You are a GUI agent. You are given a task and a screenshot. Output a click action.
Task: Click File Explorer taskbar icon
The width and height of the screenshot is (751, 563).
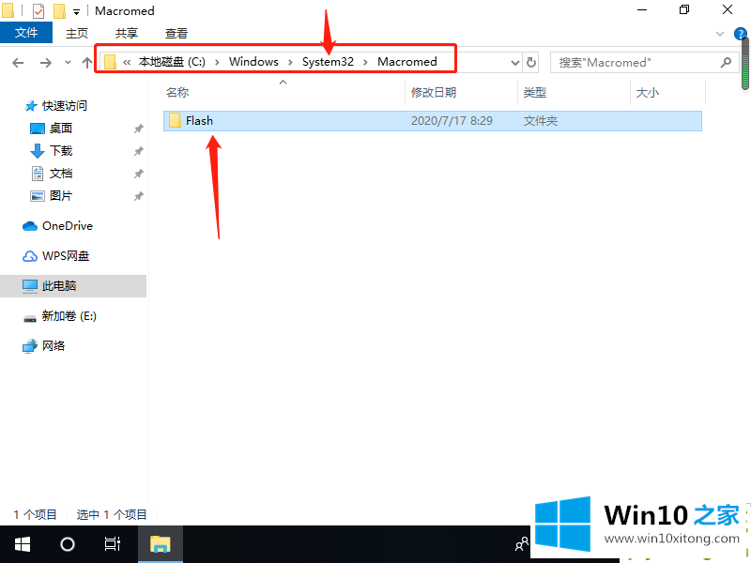pos(160,544)
